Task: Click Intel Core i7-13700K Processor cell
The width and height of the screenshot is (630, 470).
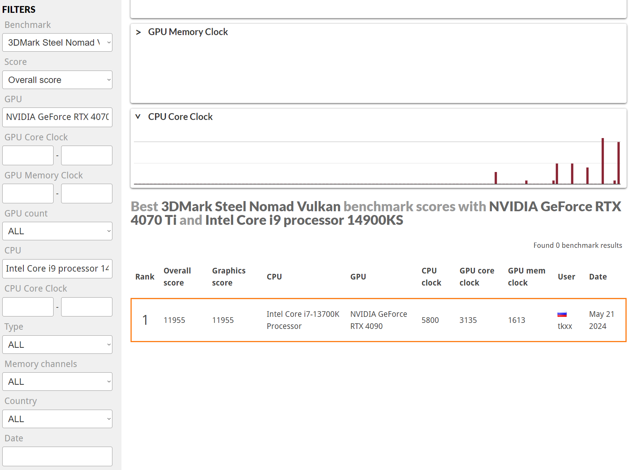Action: pos(303,320)
